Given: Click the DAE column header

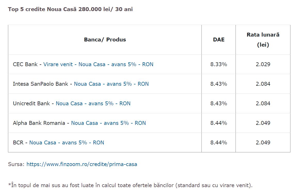Looking at the screenshot, I should [x=219, y=40].
